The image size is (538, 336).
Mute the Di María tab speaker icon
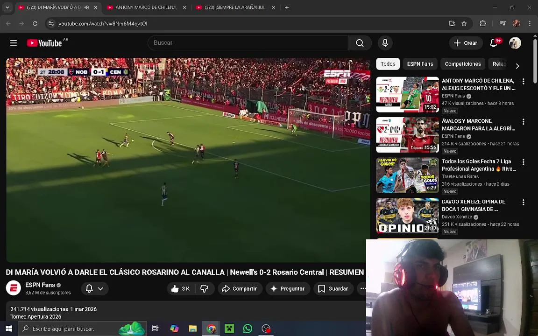pos(87,7)
